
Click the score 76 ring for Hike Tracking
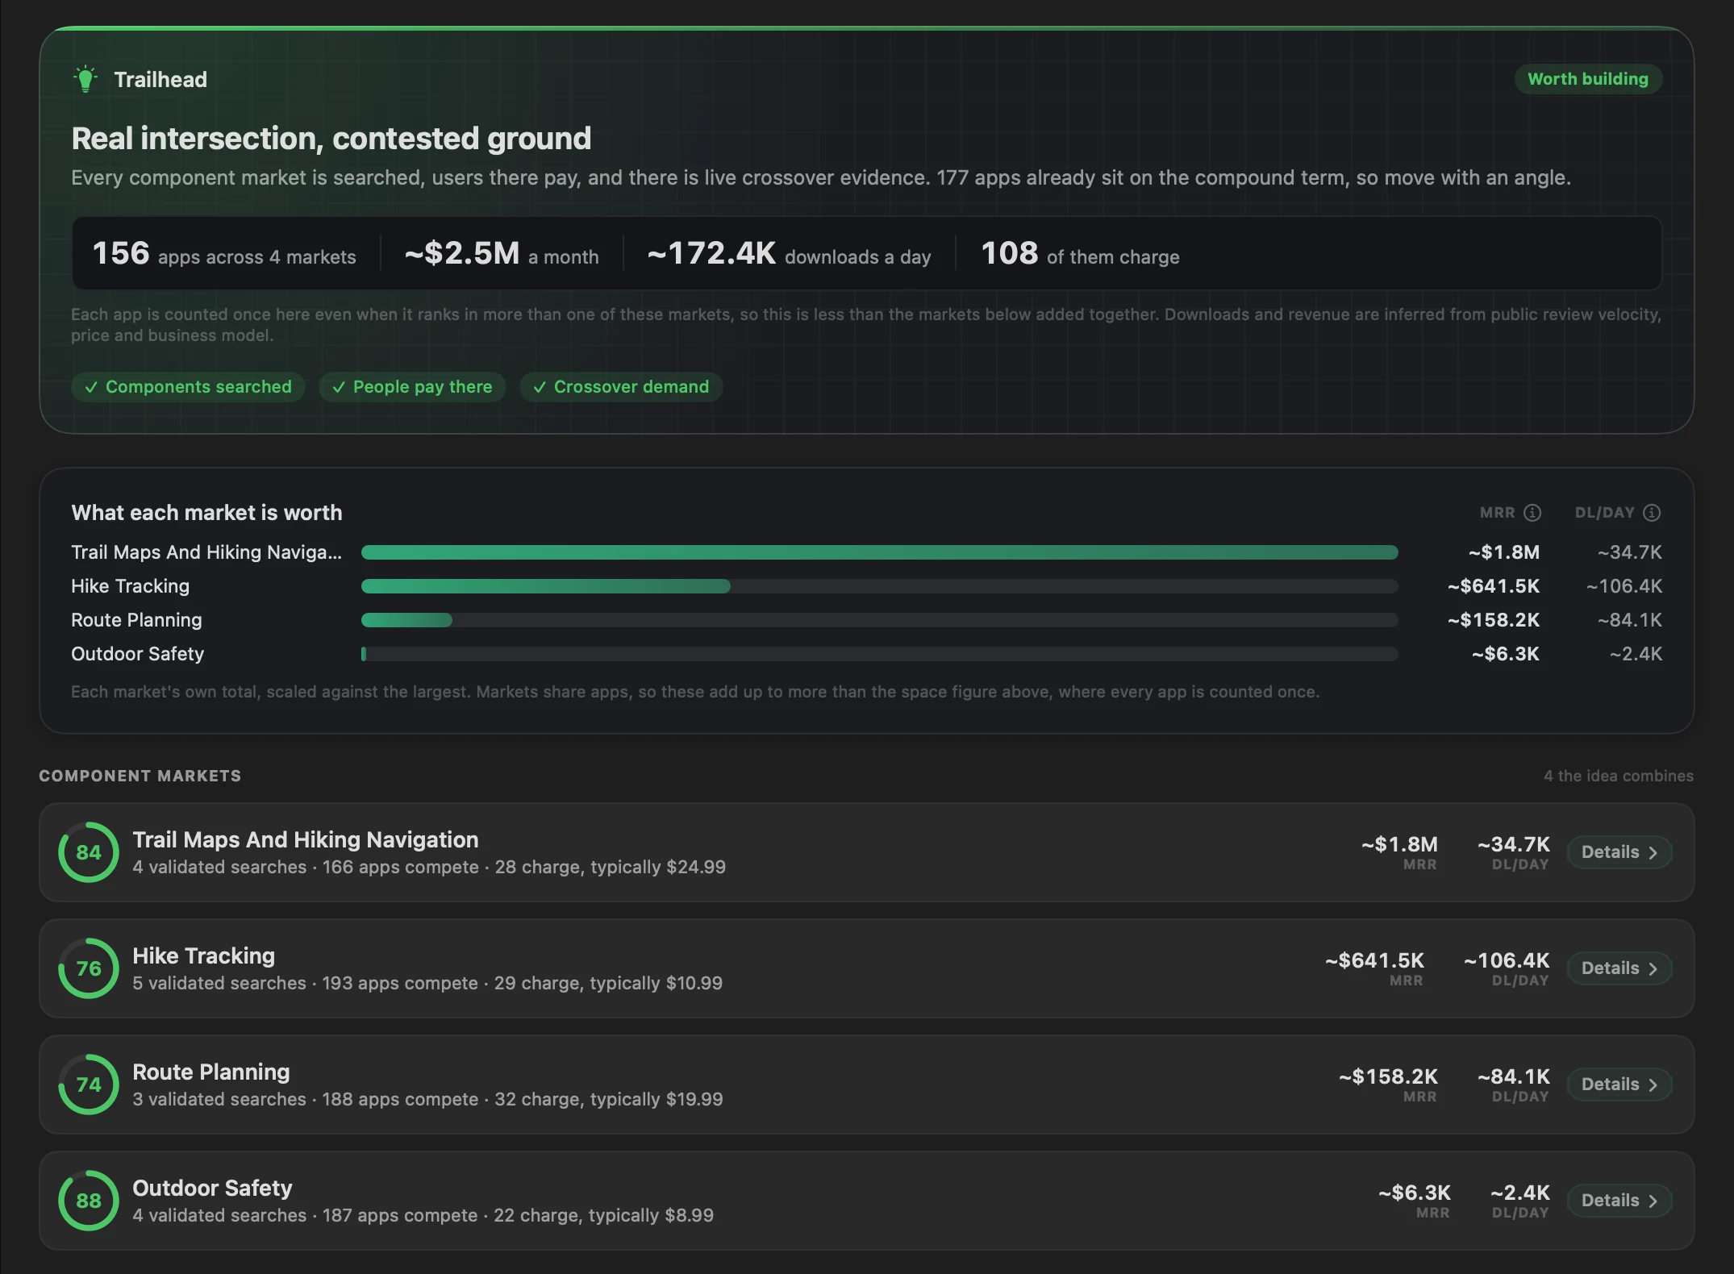(89, 968)
